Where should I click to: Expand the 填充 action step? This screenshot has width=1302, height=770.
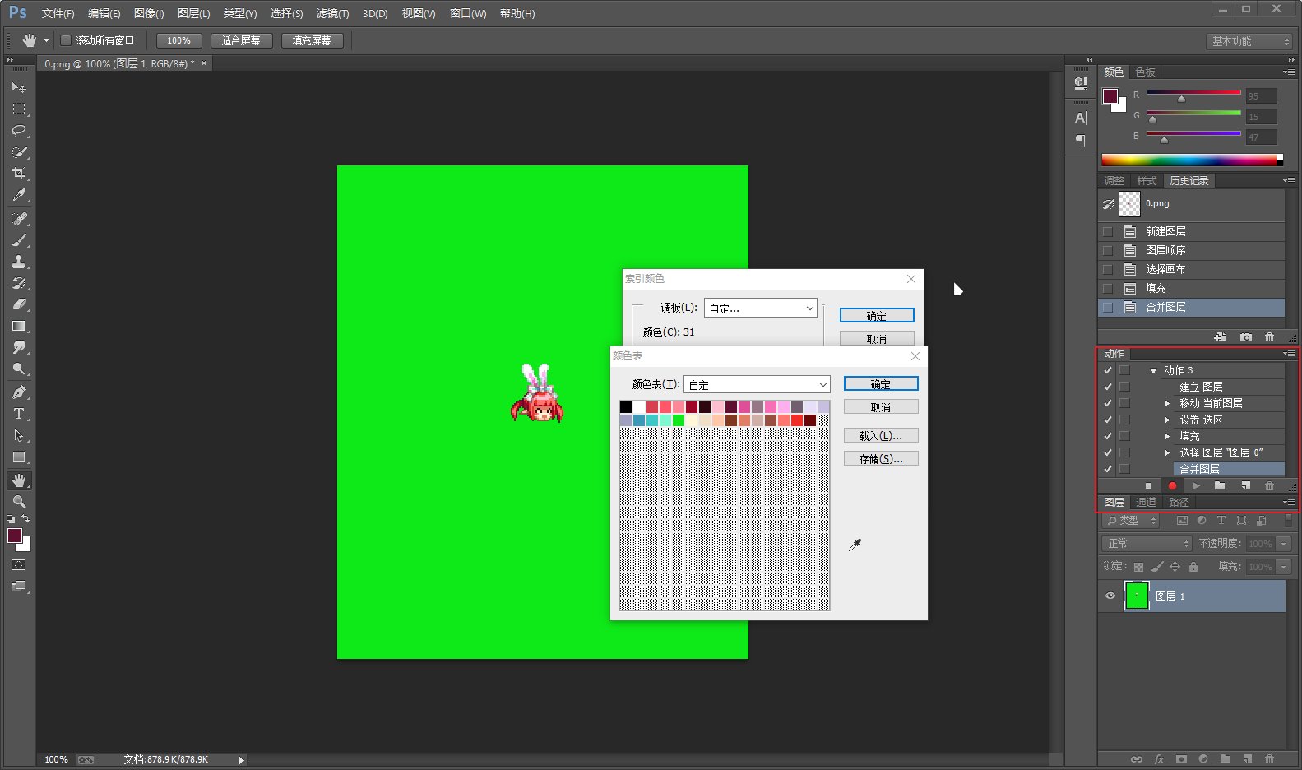tap(1166, 436)
